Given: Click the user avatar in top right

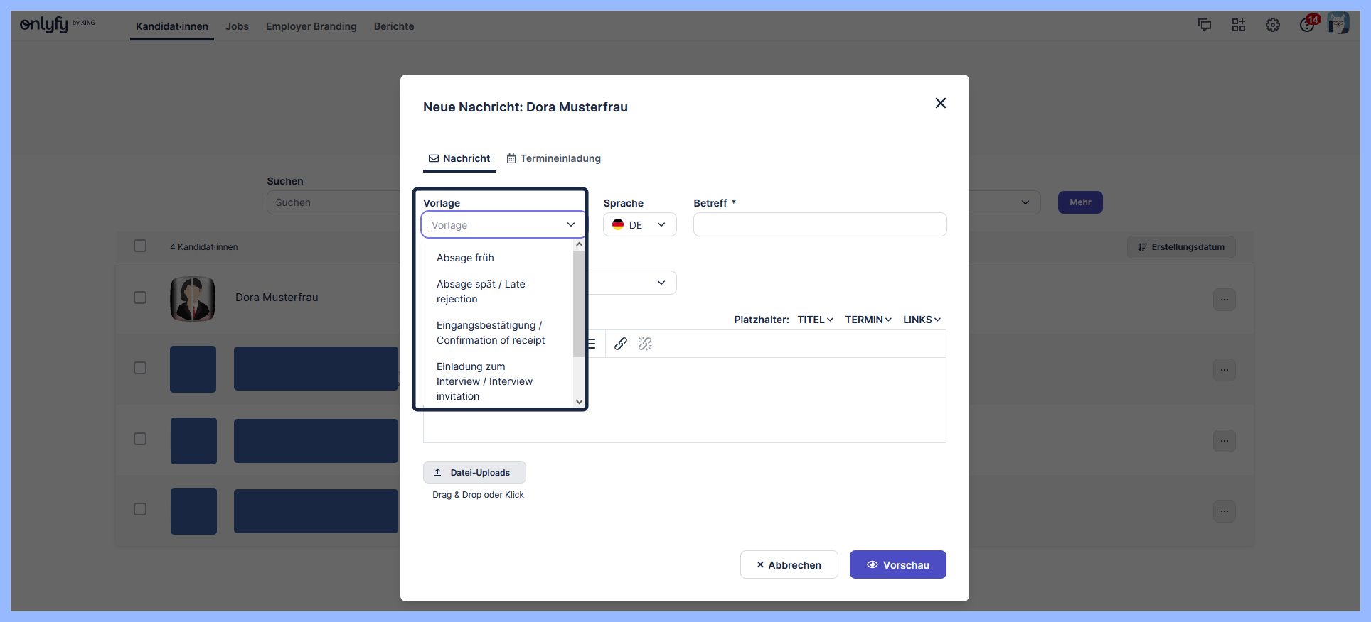Looking at the screenshot, I should [x=1338, y=23].
